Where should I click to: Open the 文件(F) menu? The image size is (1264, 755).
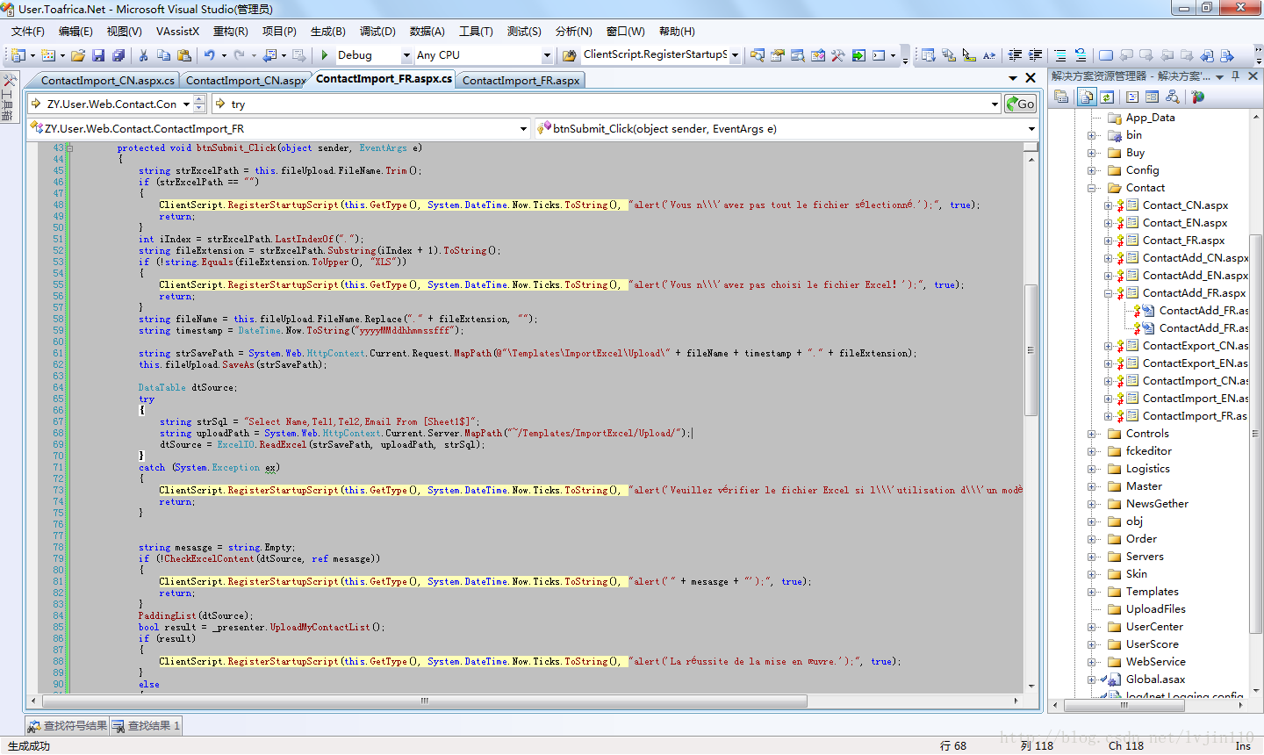point(28,32)
